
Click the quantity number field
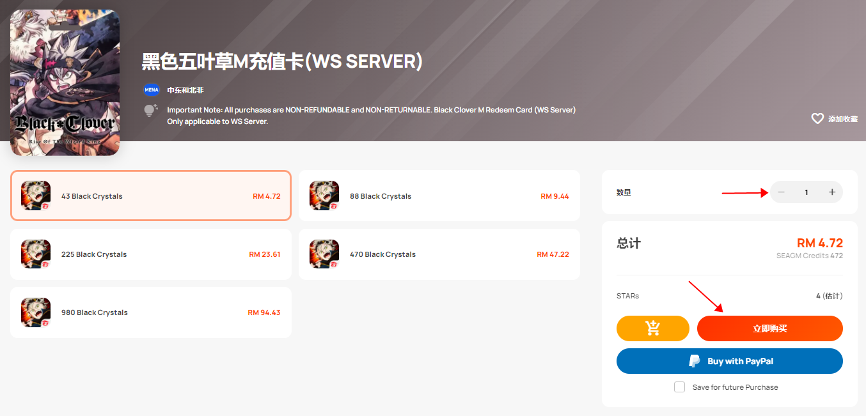[807, 192]
